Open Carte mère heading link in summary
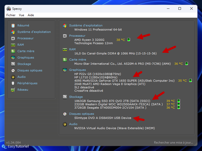202x151 pixels. tap(78, 60)
